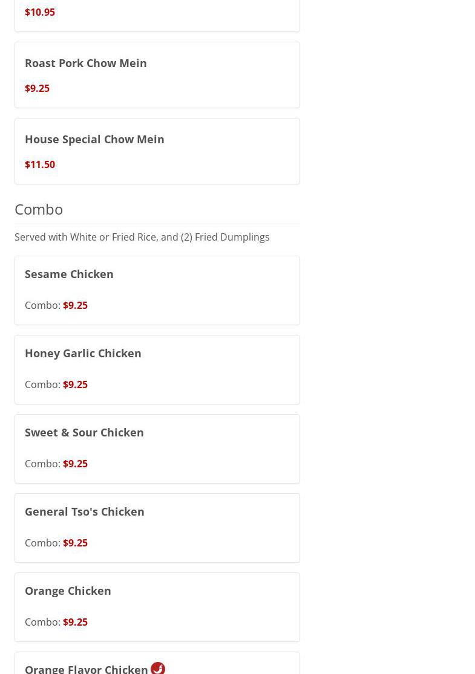Click the Honey Garlic Chicken combo price

(x=75, y=384)
